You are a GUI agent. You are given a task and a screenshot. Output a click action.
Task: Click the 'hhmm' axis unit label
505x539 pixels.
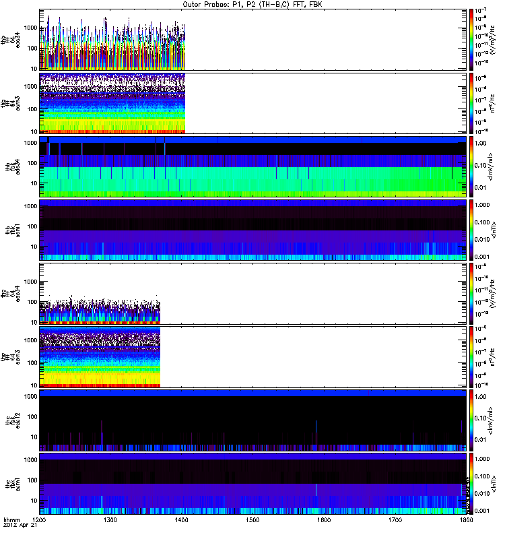click(x=11, y=519)
